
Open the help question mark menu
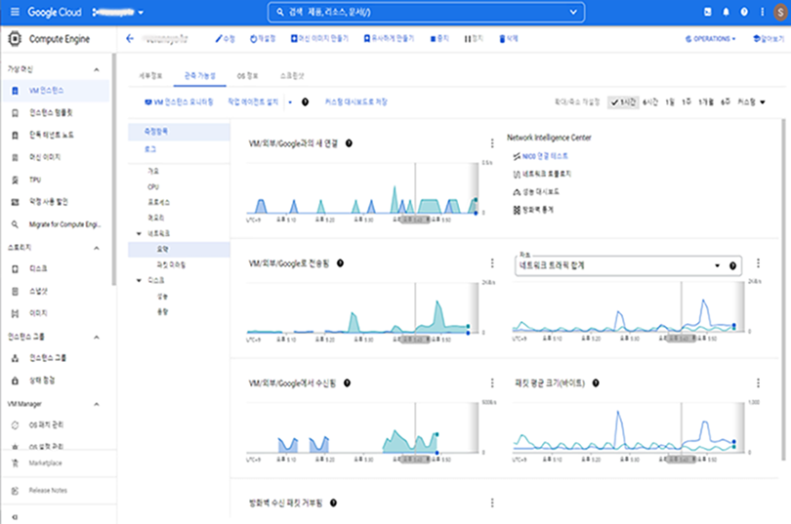pos(744,12)
